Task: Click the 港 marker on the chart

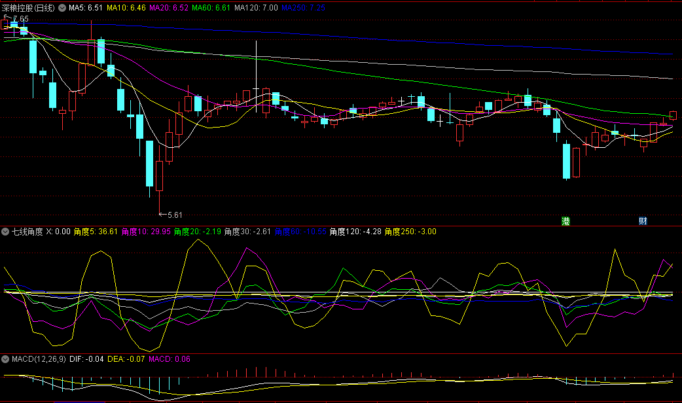Action: tap(565, 221)
